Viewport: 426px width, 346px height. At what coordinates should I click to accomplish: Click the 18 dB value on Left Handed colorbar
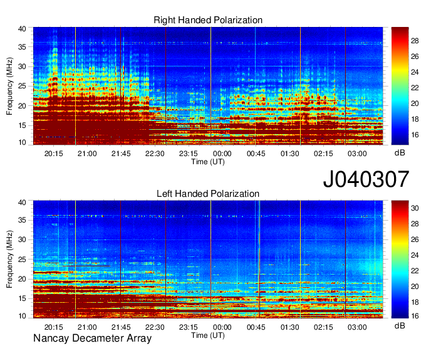pyautogui.click(x=415, y=302)
